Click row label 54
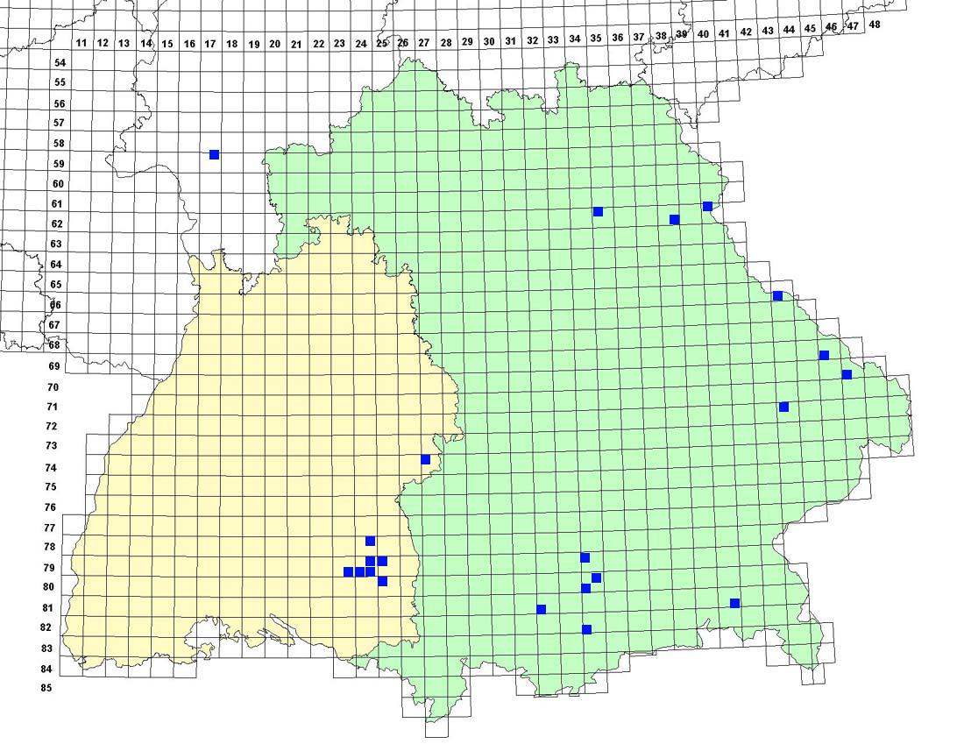This screenshot has height=744, width=964. [x=60, y=63]
